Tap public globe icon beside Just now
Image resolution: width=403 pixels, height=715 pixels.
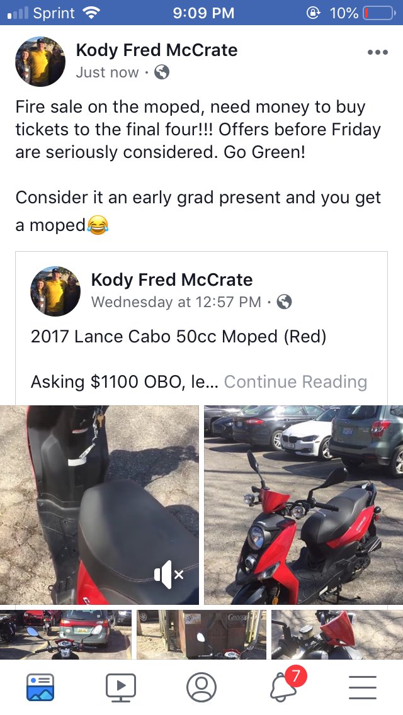pyautogui.click(x=162, y=72)
